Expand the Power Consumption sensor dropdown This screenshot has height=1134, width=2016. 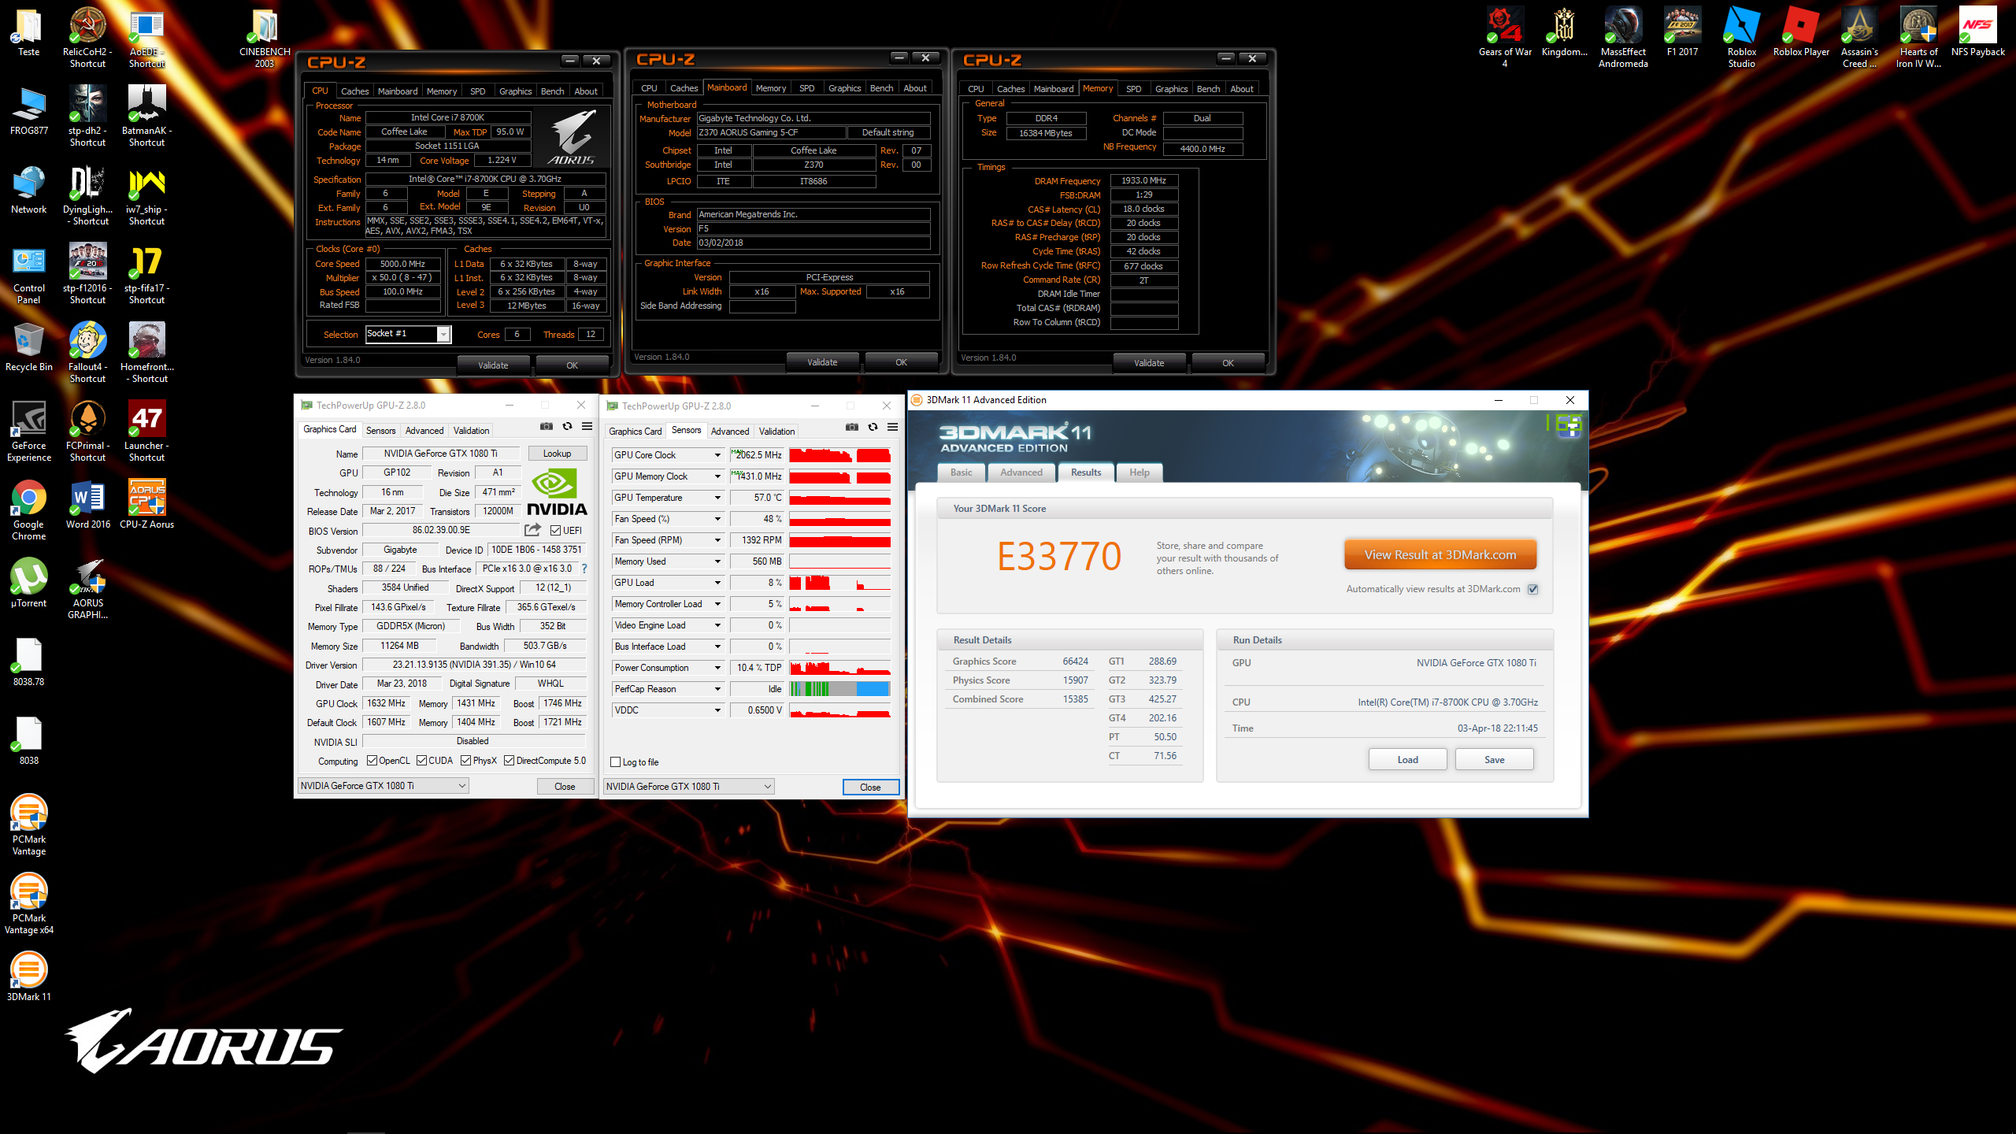[717, 668]
